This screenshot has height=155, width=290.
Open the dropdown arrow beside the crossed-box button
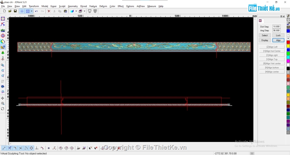click(x=31, y=11)
